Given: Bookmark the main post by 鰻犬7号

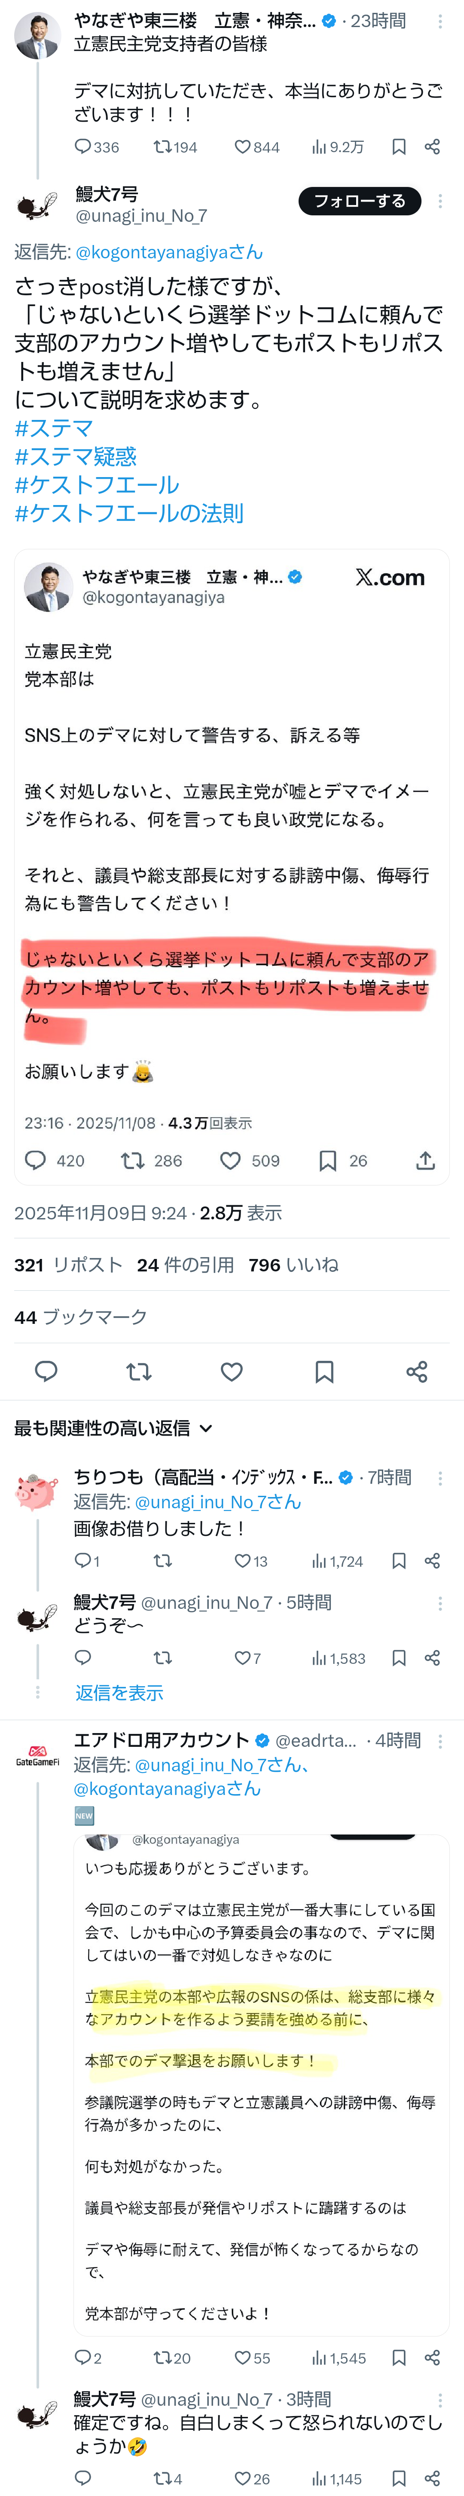Looking at the screenshot, I should pos(324,1371).
